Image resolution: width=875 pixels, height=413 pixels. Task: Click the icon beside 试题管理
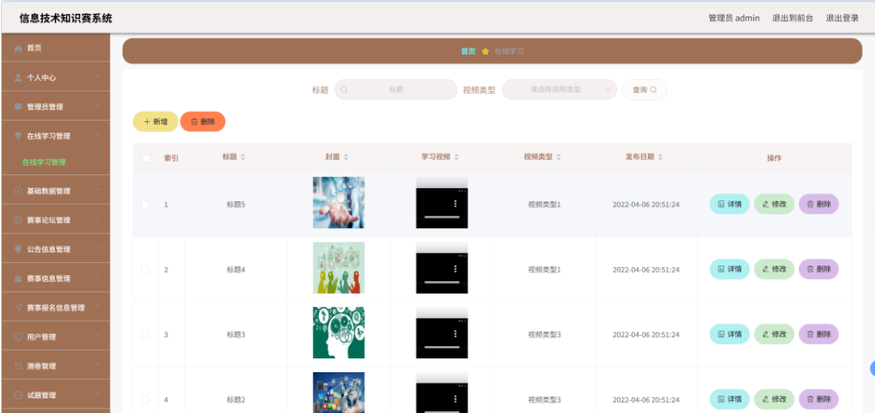pos(18,395)
